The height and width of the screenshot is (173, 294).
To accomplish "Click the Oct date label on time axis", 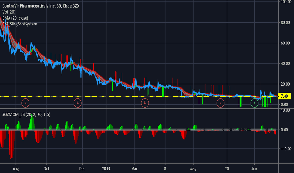I will [46, 169].
